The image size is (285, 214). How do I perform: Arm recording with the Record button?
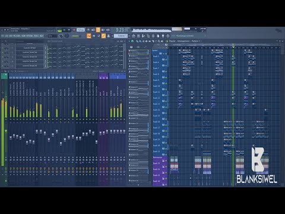point(74,30)
